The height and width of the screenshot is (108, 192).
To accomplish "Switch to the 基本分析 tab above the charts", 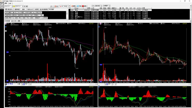I will point(14,21).
